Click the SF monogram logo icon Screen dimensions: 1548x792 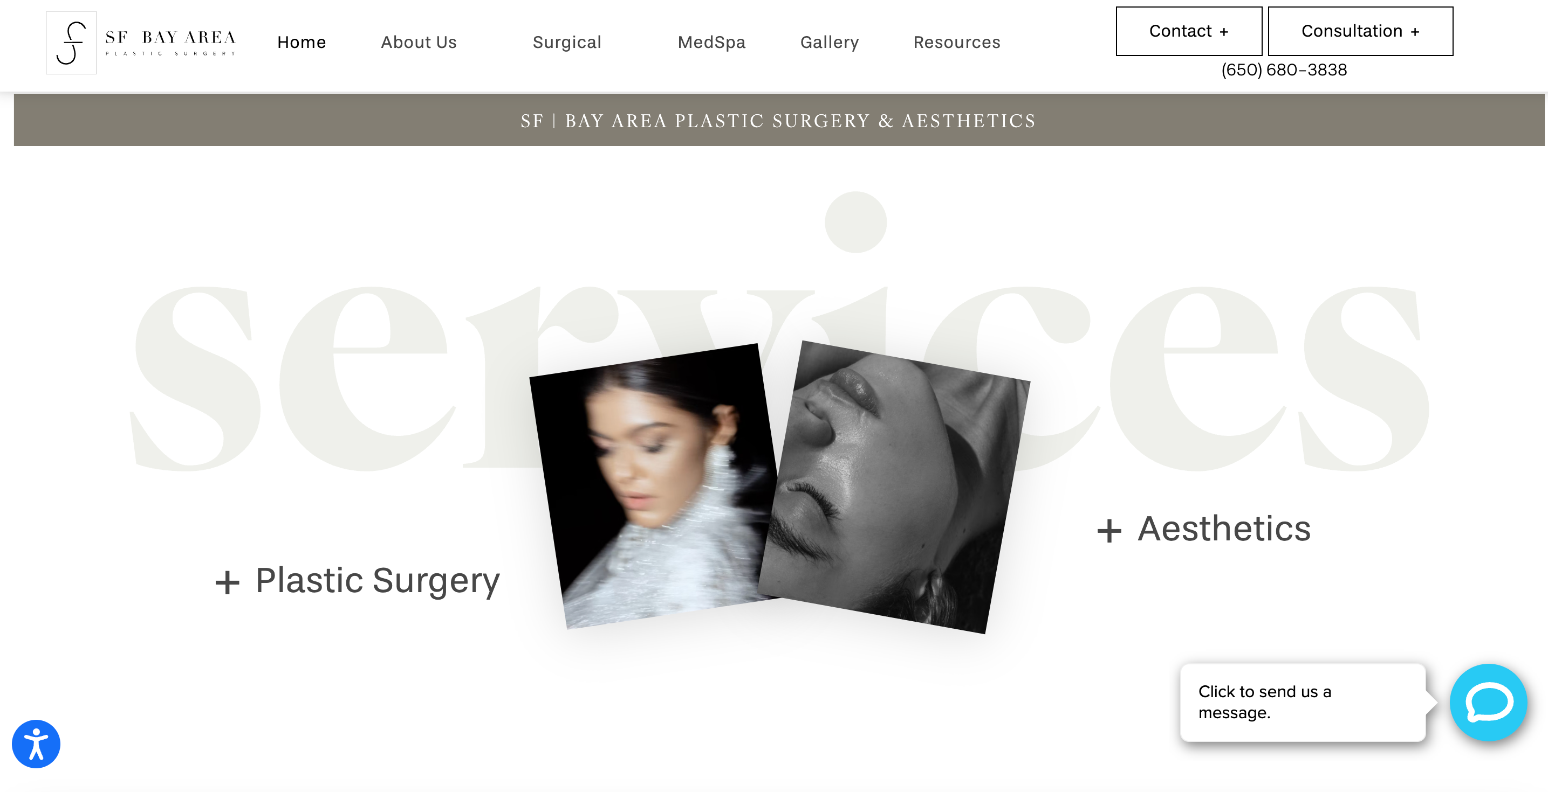click(72, 43)
